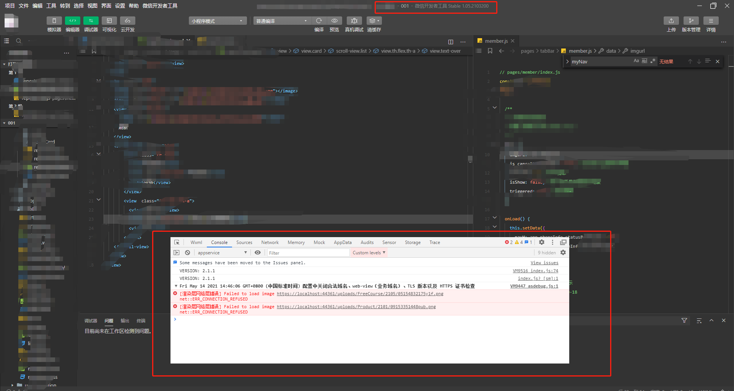Collapse the Fri May 14 console message group
Viewport: 734px width, 391px height.
coord(176,286)
